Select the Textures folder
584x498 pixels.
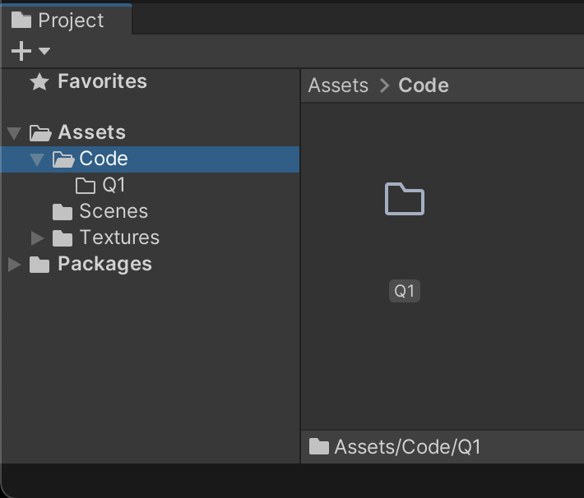coord(119,237)
